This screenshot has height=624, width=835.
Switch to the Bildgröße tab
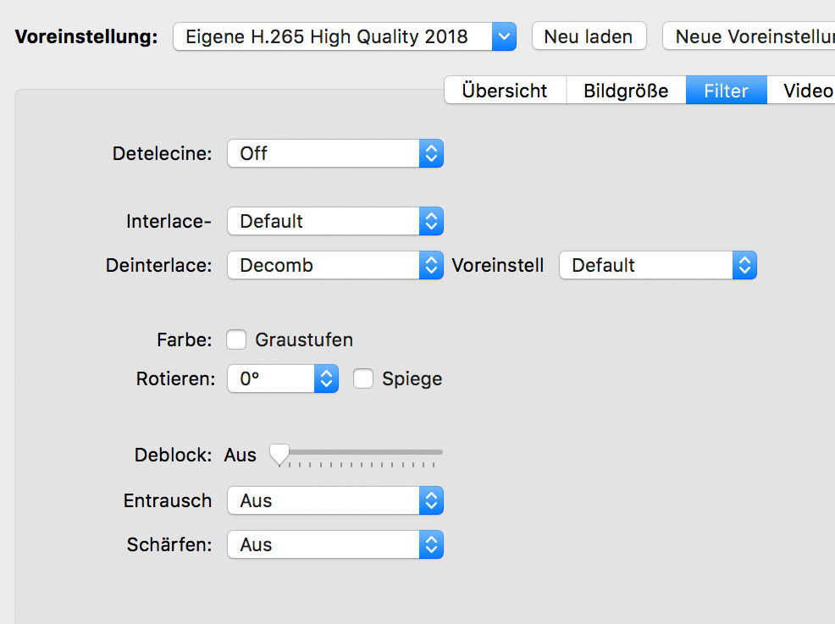pos(626,90)
